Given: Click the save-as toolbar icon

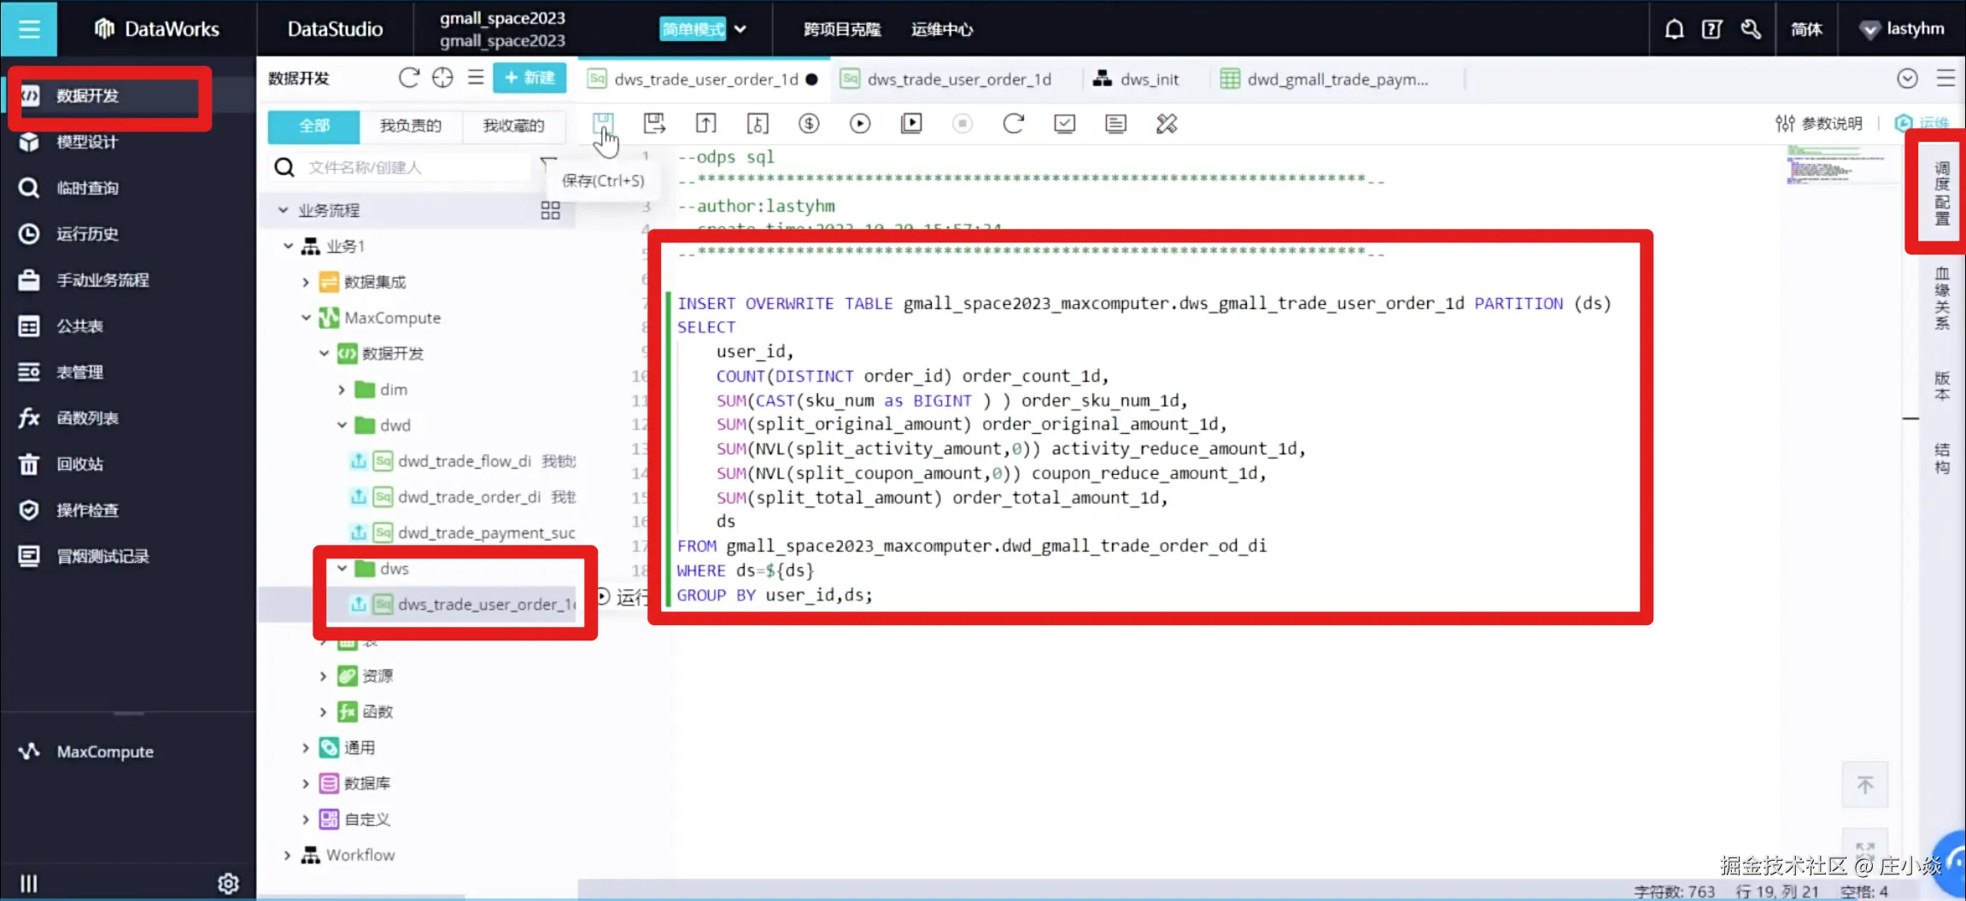Looking at the screenshot, I should (x=654, y=124).
